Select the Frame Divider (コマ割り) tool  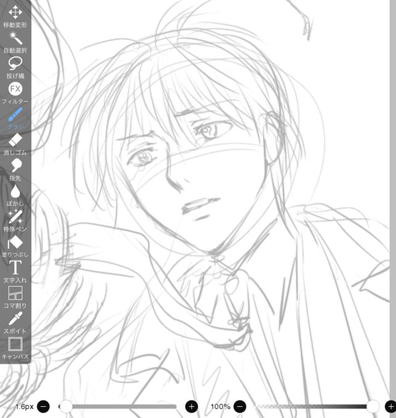tap(15, 298)
